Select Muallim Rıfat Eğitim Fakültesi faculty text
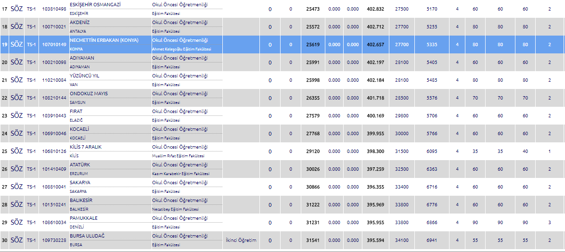 (x=178, y=156)
